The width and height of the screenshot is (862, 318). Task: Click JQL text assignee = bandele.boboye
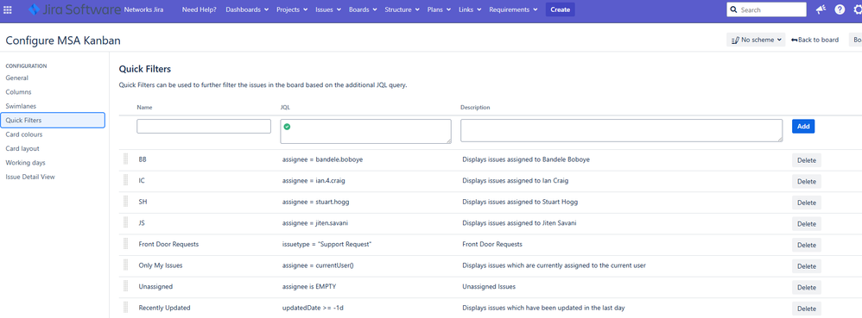(x=323, y=159)
